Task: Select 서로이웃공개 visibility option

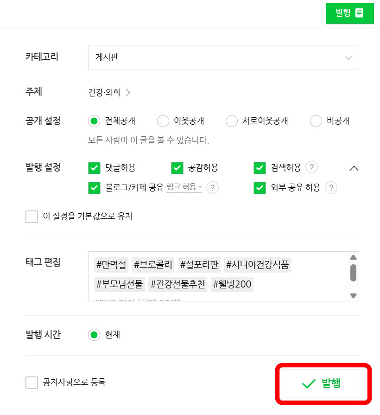Action: coord(232,121)
